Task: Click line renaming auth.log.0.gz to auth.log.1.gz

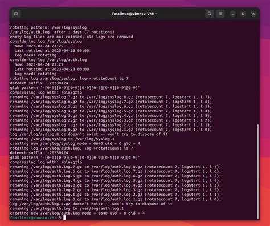Action: coord(116,199)
